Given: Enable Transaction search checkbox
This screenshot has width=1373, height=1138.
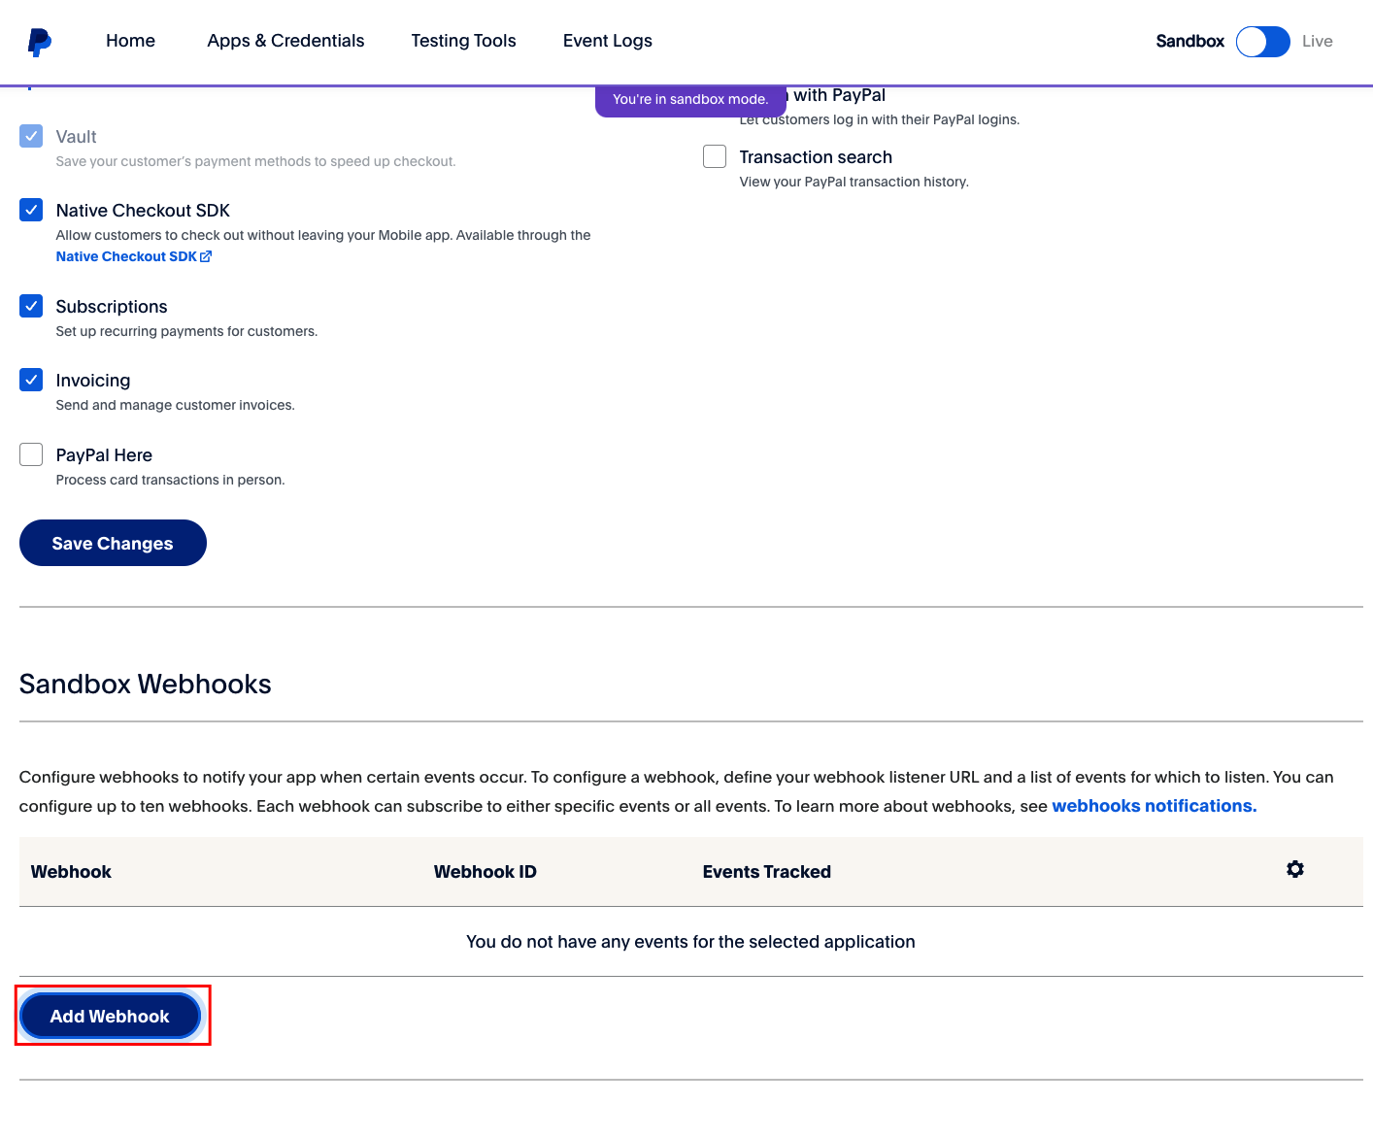Looking at the screenshot, I should pyautogui.click(x=715, y=156).
